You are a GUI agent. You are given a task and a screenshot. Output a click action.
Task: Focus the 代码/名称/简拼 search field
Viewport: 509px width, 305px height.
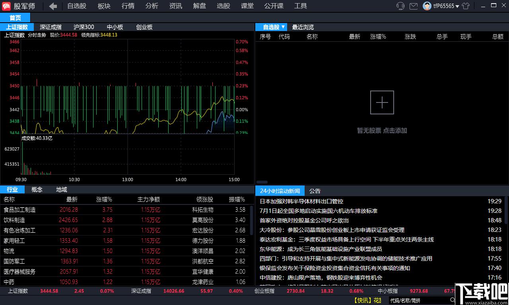point(420,300)
